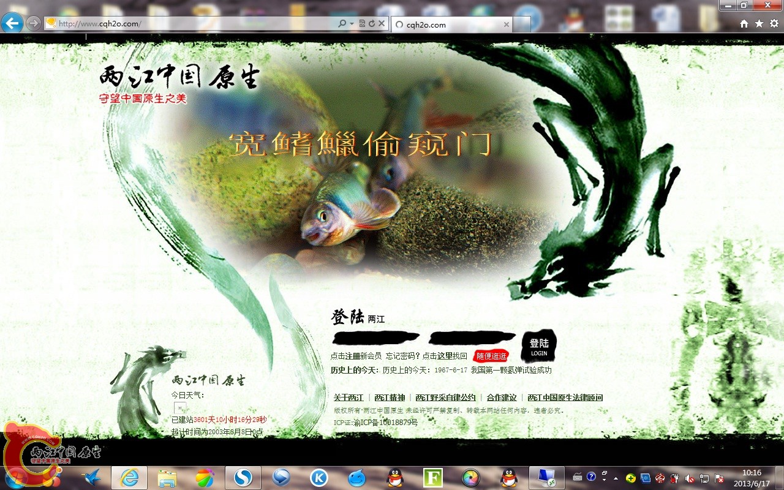Click the Home icon in browser toolbar

[744, 24]
